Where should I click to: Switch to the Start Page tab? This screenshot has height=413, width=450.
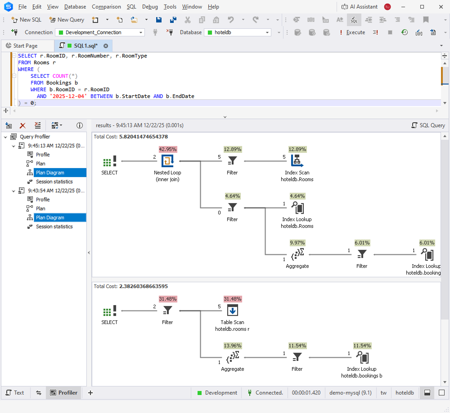point(28,45)
